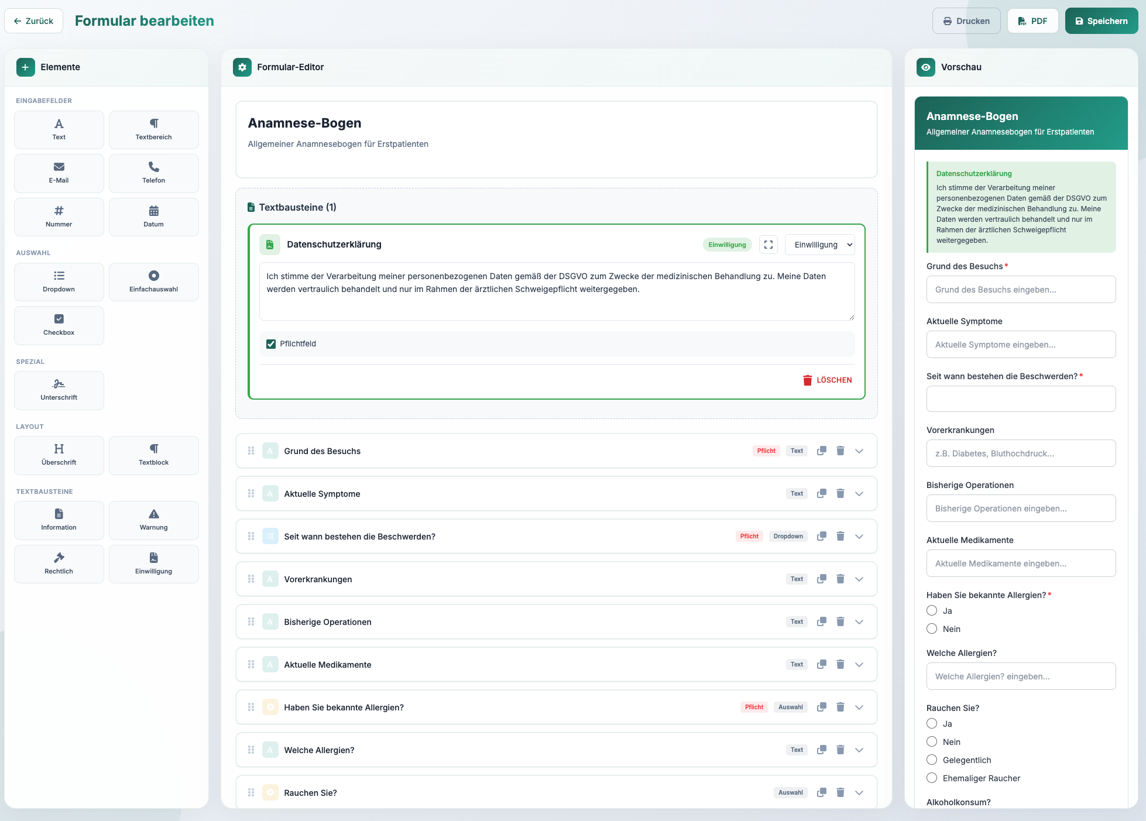Screen dimensions: 1146x821
Task: Delete the Aktuelle Symptome field
Action: [840, 493]
